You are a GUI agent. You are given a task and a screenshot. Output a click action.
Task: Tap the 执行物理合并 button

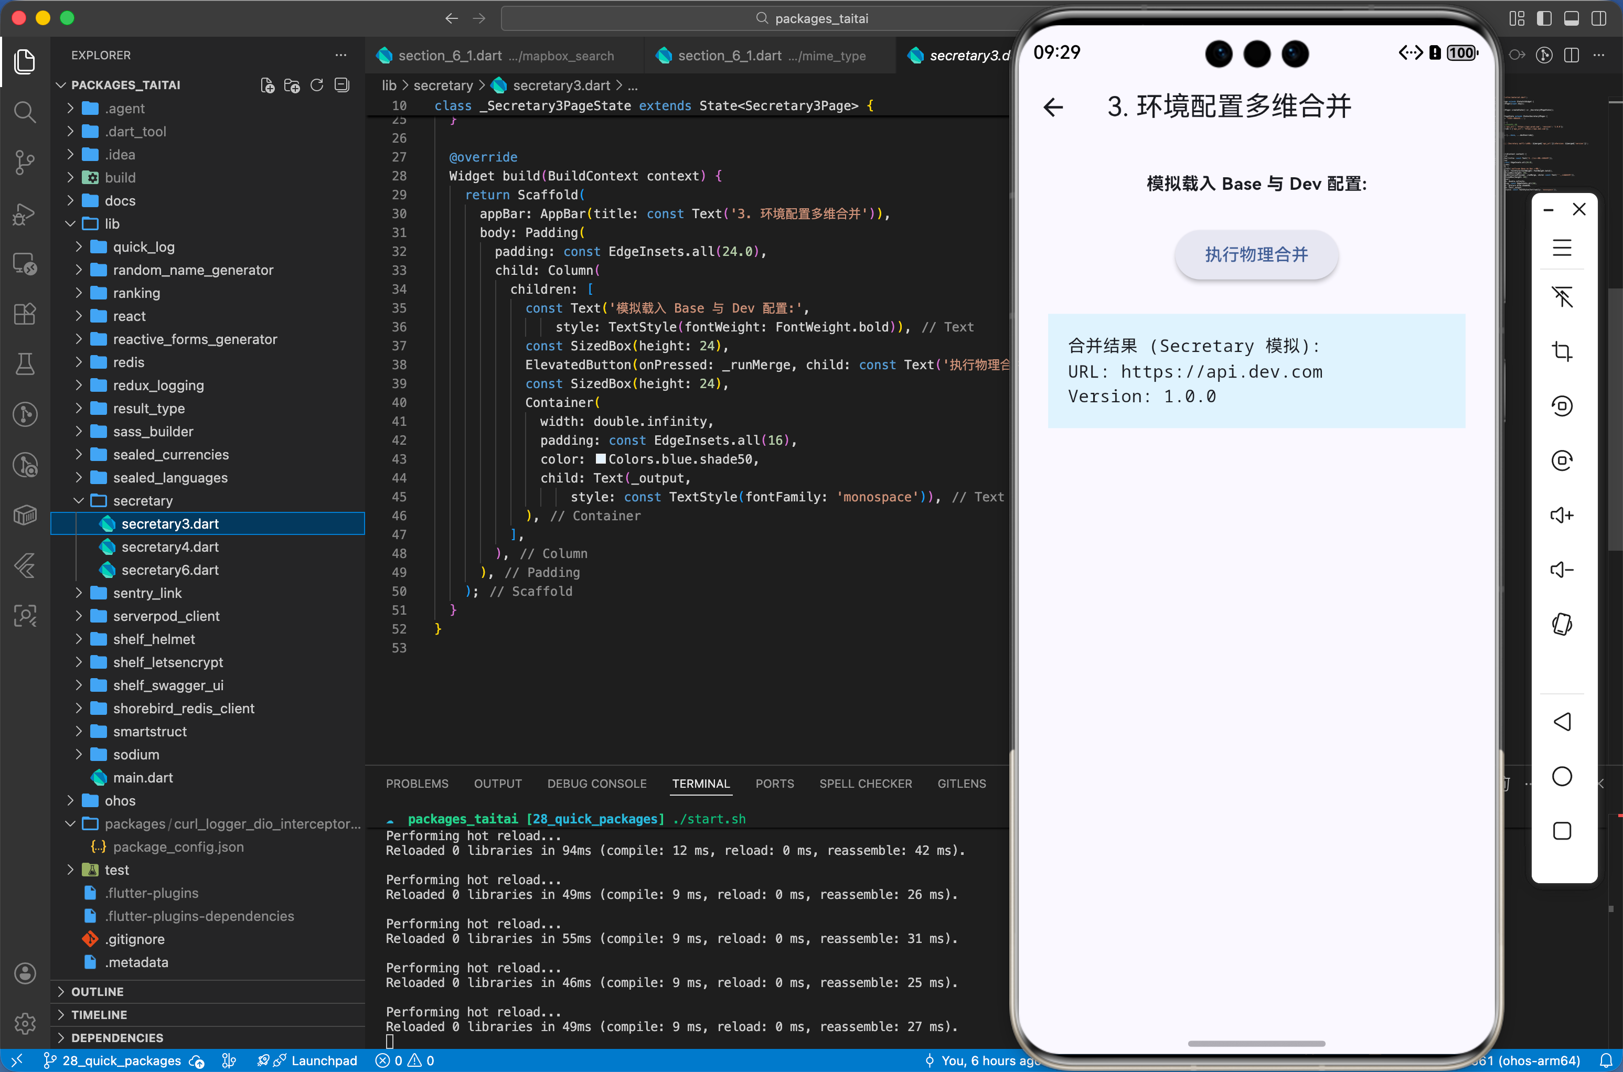pos(1256,254)
